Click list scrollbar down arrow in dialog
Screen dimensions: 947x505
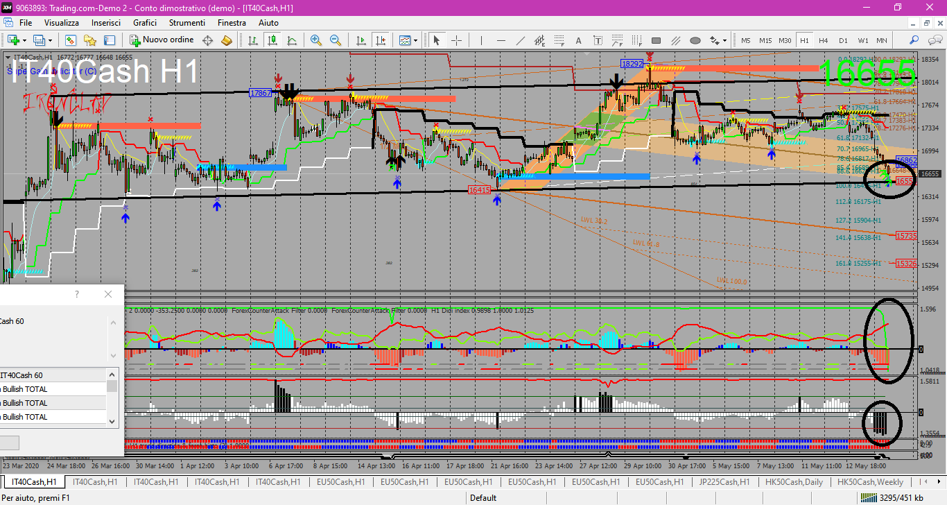click(112, 420)
